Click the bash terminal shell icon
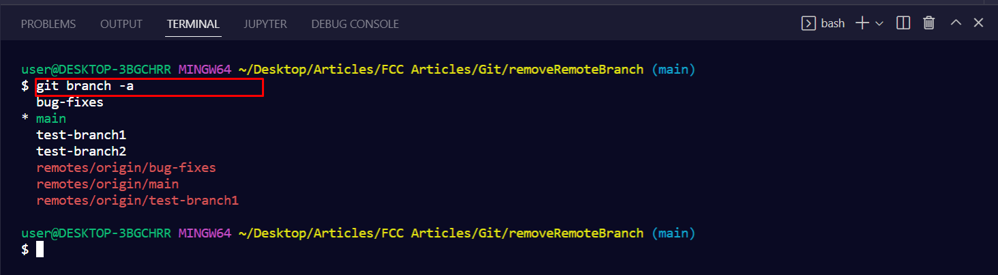The image size is (998, 275). [x=808, y=23]
